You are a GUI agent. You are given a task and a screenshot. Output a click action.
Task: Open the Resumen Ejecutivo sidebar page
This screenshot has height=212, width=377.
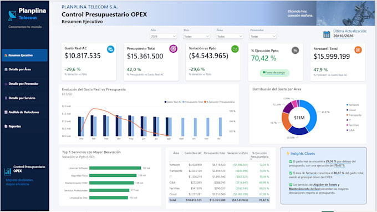click(24, 55)
